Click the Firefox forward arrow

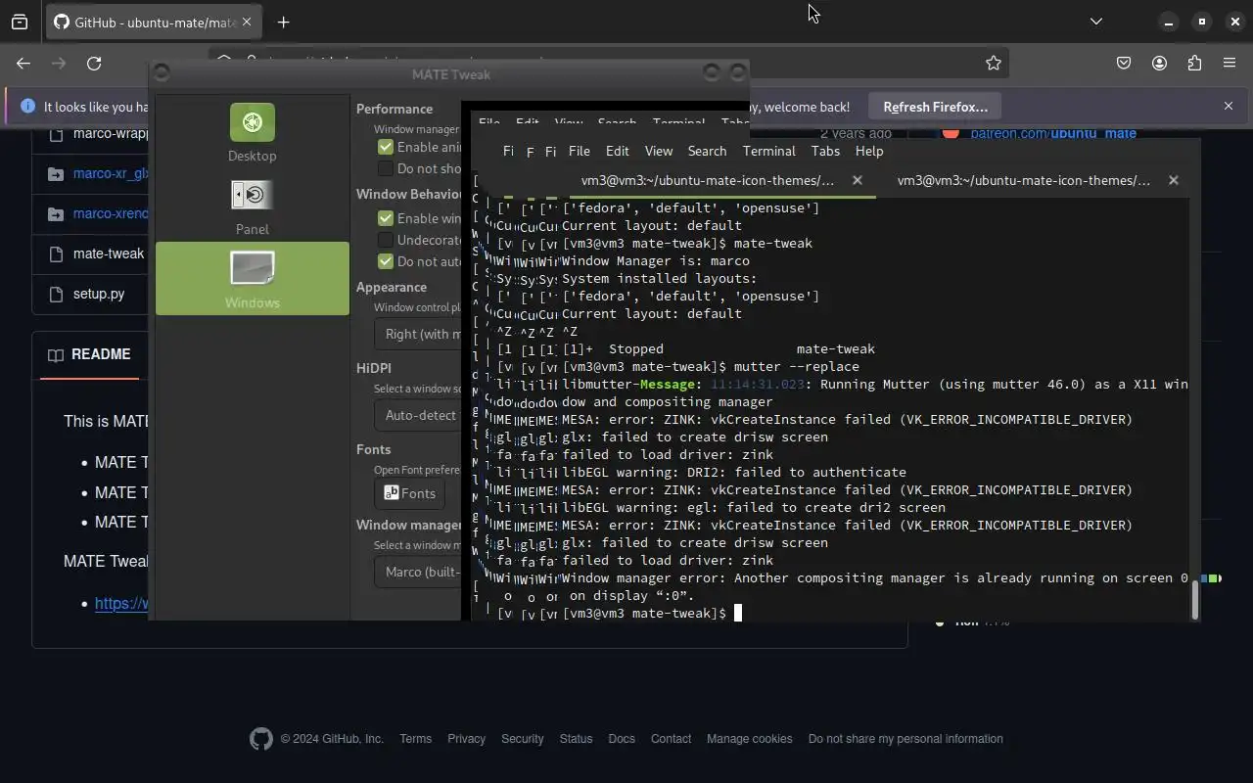pyautogui.click(x=59, y=63)
